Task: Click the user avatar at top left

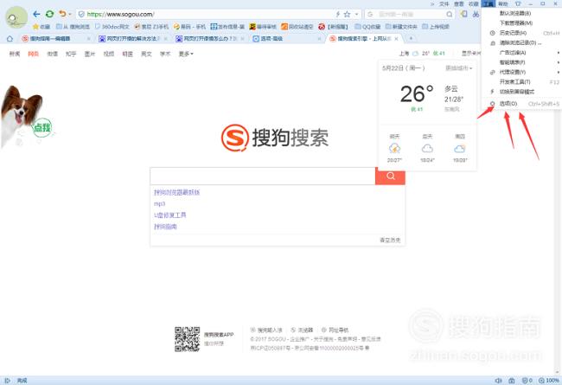Action: click(x=16, y=17)
